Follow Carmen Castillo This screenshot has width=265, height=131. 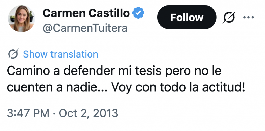187,17
